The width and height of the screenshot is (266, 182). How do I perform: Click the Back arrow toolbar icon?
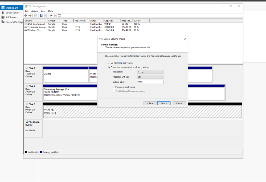click(x=26, y=15)
